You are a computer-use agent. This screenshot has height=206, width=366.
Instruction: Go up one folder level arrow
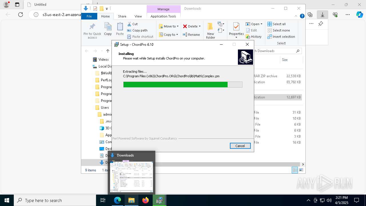click(108, 51)
